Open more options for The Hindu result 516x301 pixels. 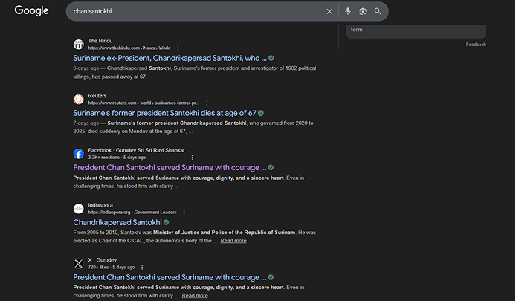point(178,48)
